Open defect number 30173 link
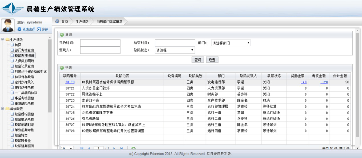The height and width of the screenshot is (158, 362). coord(70,82)
